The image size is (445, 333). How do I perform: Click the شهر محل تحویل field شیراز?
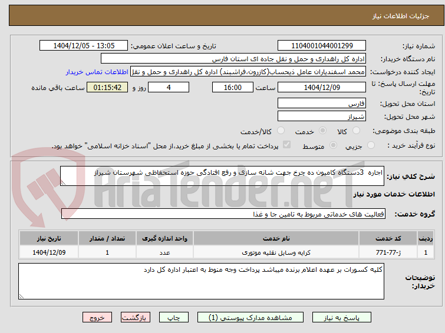[x=322, y=116]
